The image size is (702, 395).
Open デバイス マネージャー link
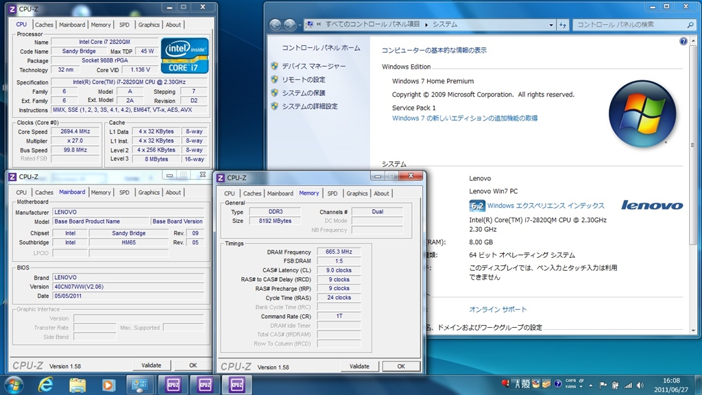coord(313,66)
